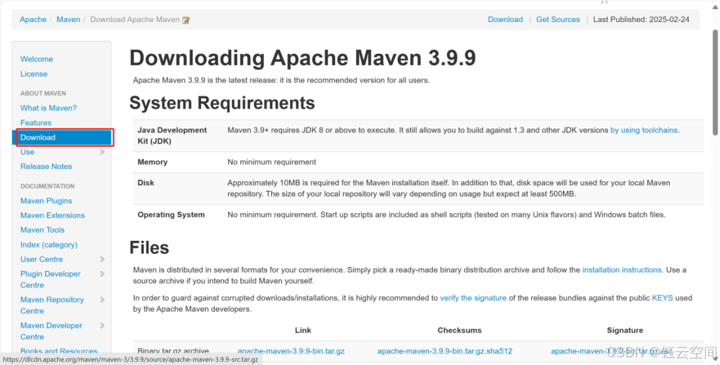Viewport: 720px width, 365px height.
Task: Open the Get Sources link
Action: click(x=558, y=19)
